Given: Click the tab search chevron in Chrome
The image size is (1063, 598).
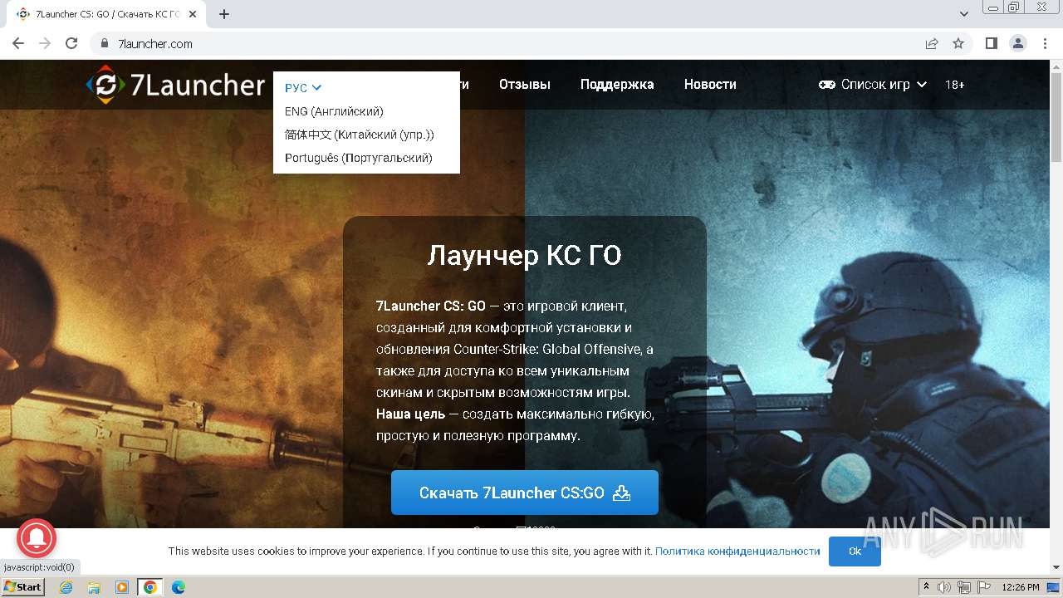Looking at the screenshot, I should (964, 14).
